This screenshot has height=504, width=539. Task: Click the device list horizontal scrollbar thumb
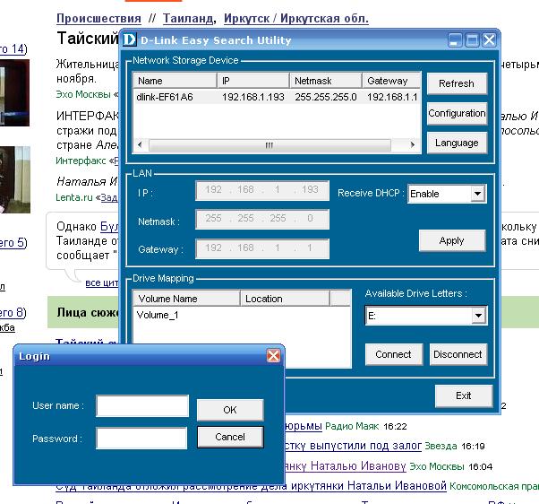[x=269, y=145]
